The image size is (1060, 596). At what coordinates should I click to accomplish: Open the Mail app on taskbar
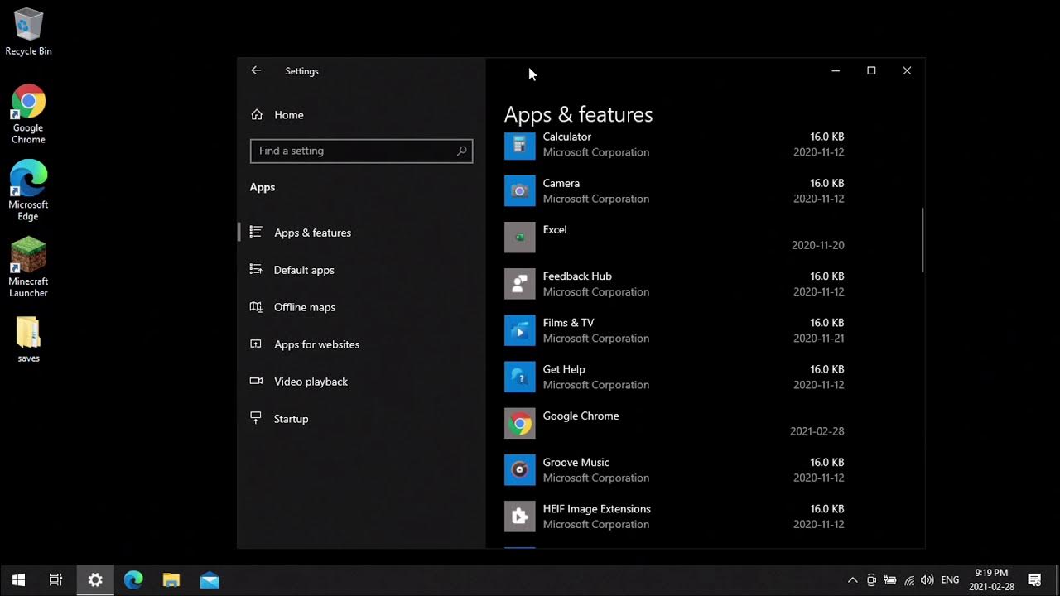[x=210, y=580]
